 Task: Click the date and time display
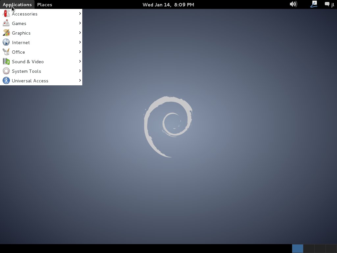168,4
